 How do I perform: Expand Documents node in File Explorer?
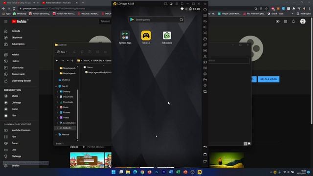pos(58,97)
